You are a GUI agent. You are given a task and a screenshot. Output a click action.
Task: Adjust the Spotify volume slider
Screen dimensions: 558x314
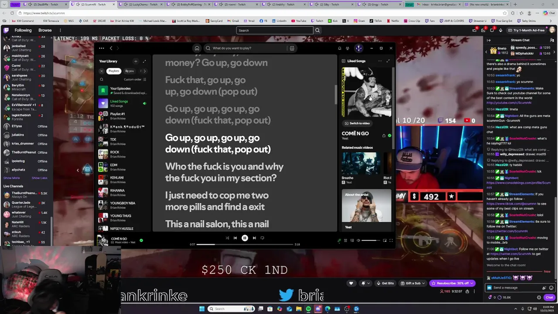(x=371, y=240)
